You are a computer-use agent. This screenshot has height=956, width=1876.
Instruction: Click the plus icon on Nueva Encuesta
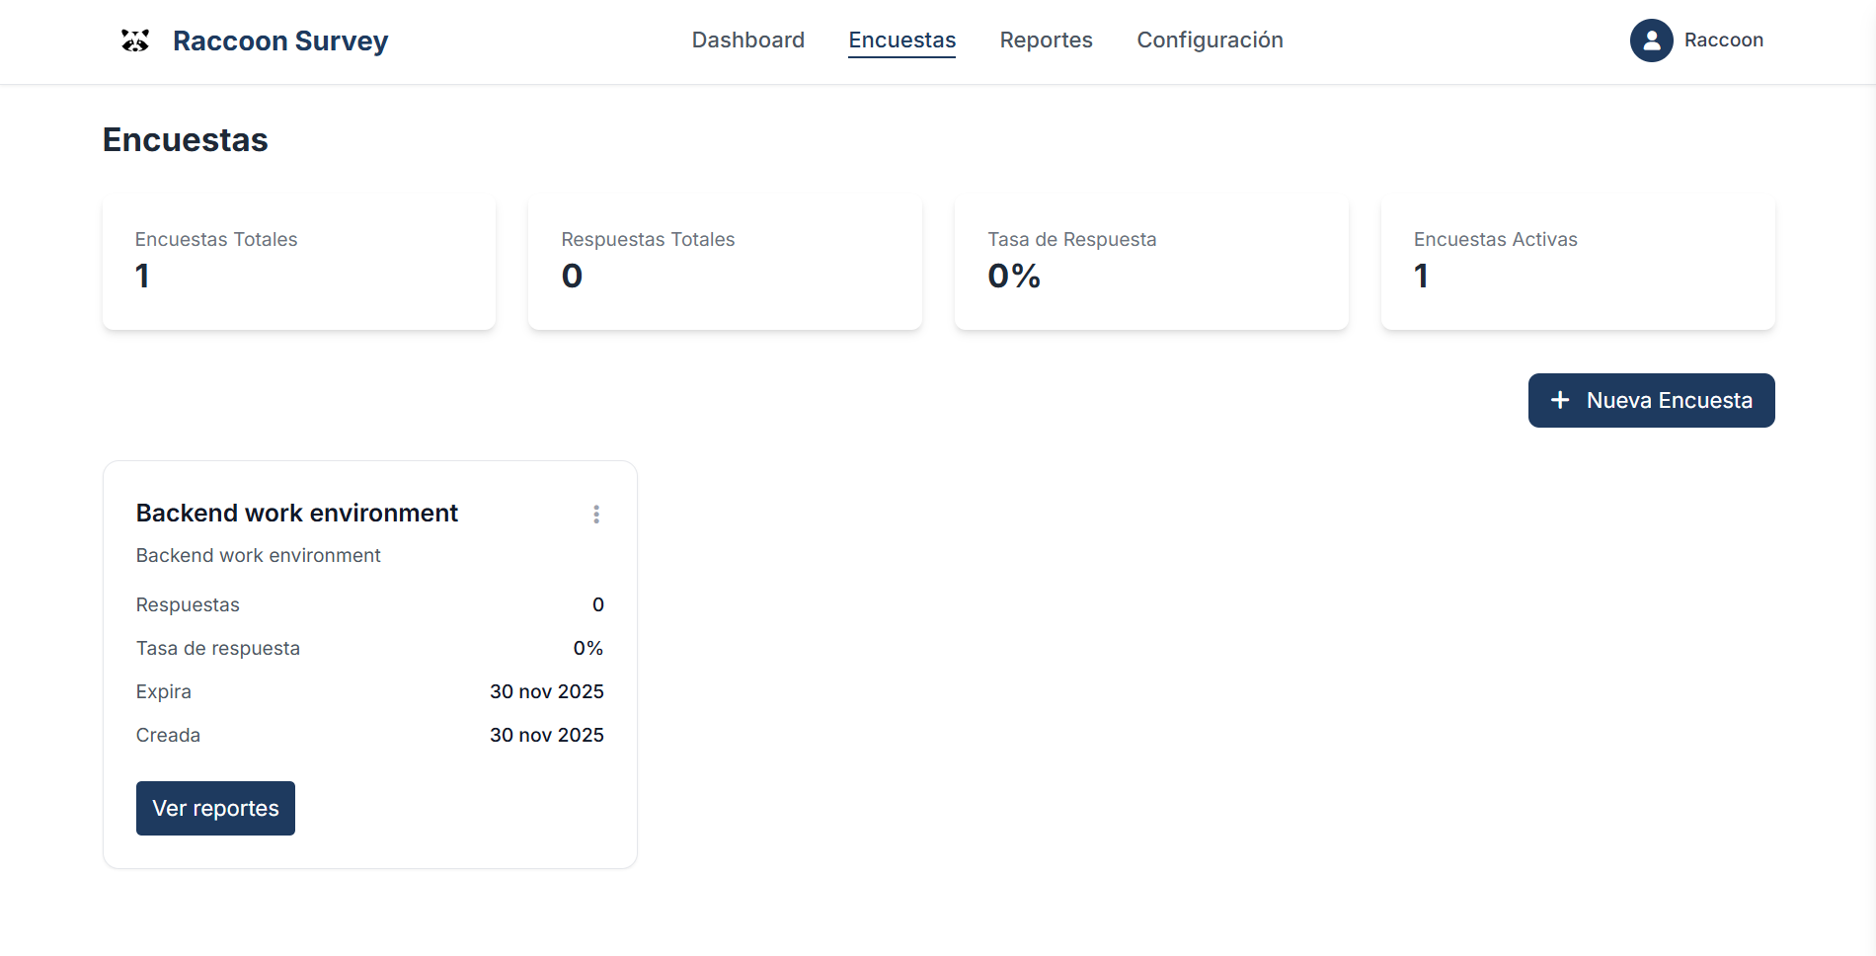tap(1560, 400)
